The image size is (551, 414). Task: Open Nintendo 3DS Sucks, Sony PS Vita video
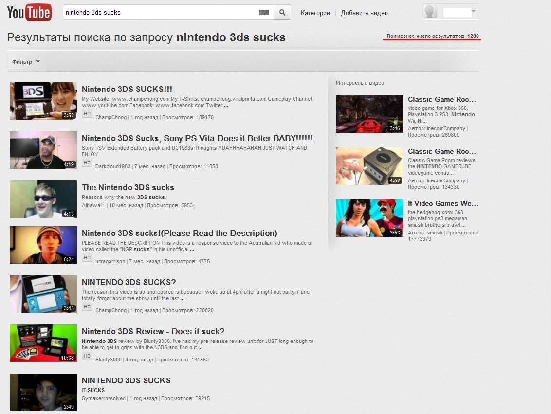tap(197, 139)
